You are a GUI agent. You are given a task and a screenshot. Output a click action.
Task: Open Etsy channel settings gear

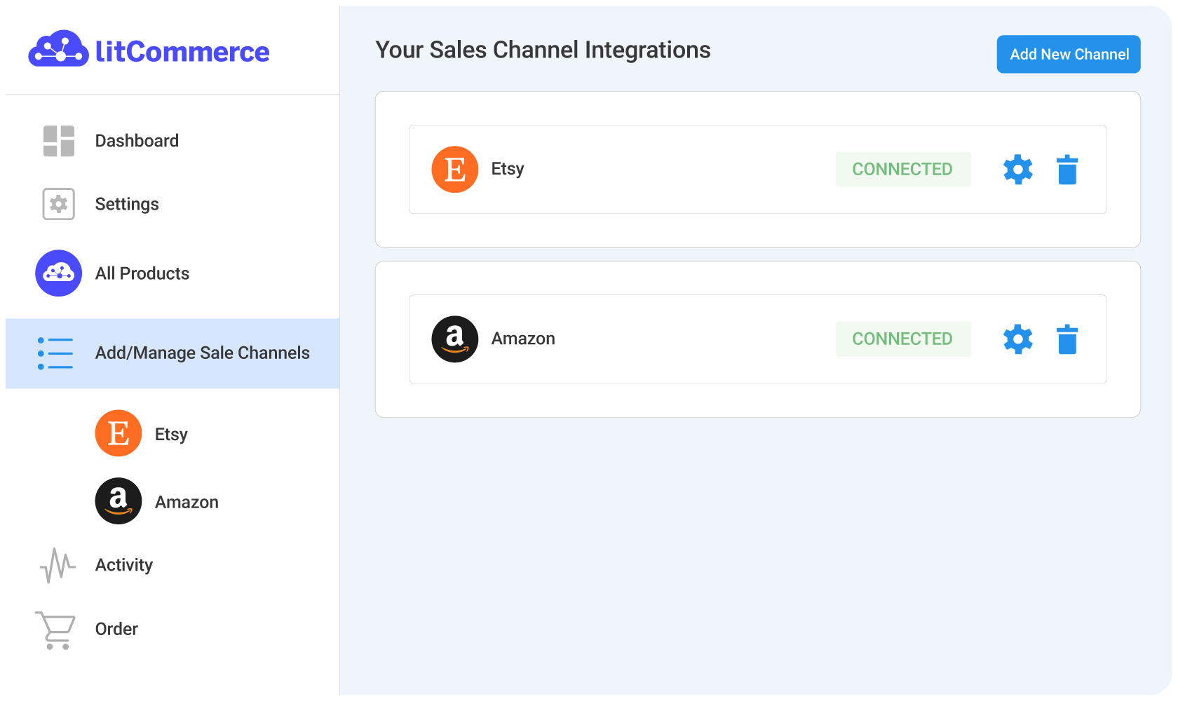1017,170
